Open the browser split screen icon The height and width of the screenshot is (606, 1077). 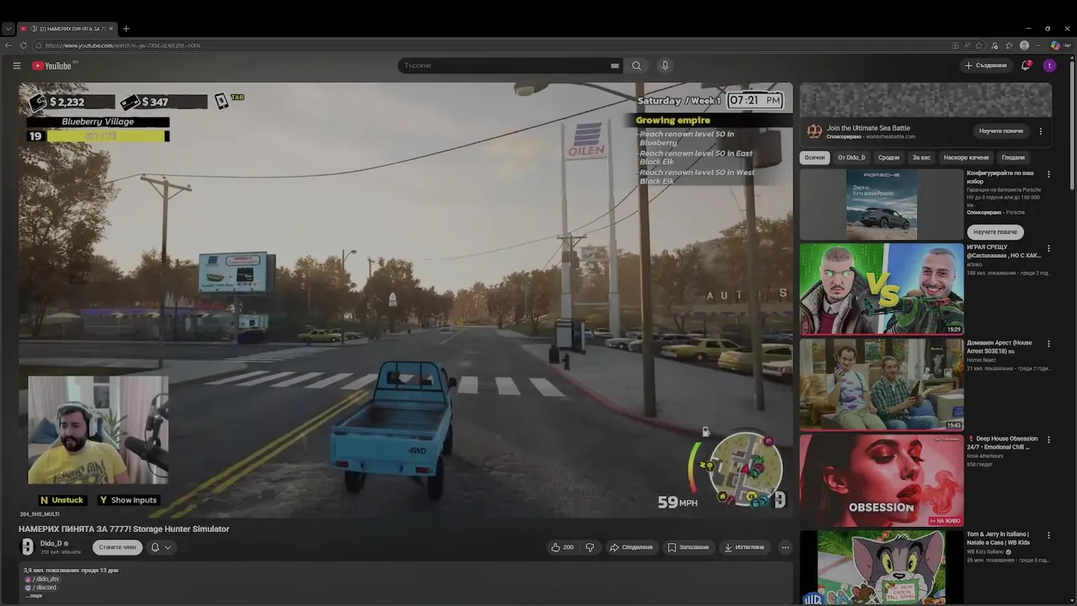(x=955, y=45)
